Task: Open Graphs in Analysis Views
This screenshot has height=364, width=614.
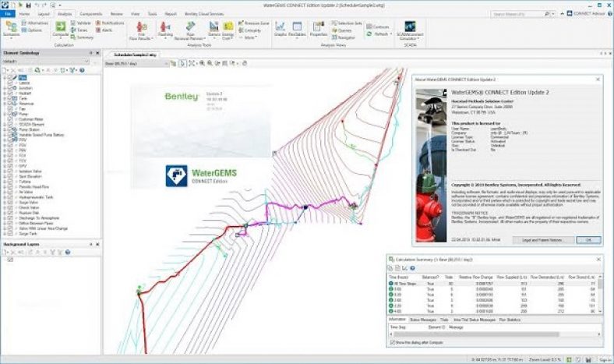Action: (x=280, y=29)
